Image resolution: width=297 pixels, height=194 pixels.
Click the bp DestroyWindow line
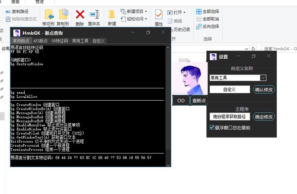pyautogui.click(x=27, y=64)
